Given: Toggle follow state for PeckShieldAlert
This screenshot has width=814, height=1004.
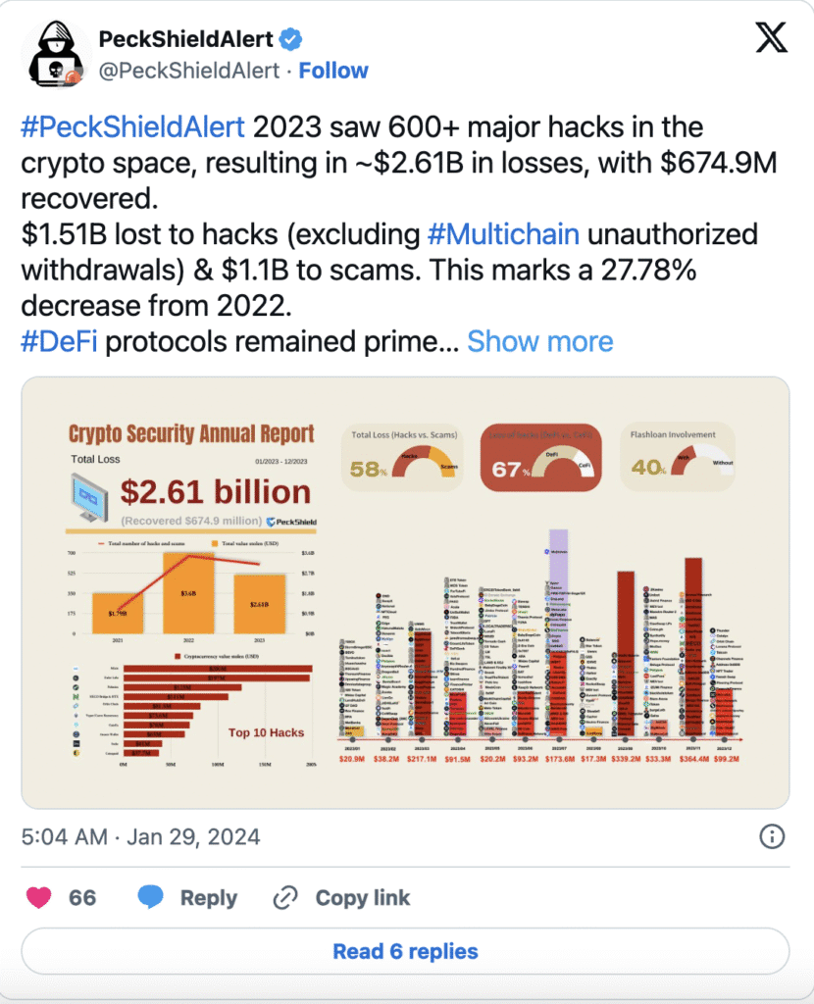Looking at the screenshot, I should [333, 71].
